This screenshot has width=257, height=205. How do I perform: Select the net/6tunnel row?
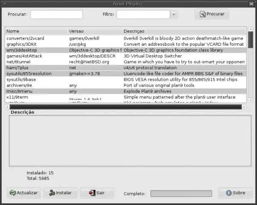(x=126, y=62)
